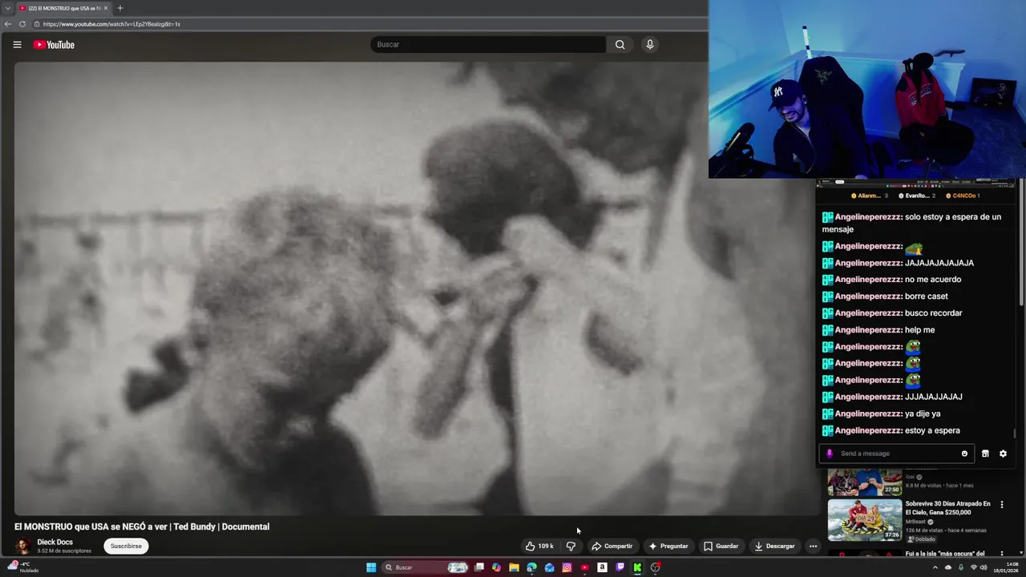The width and height of the screenshot is (1026, 577).
Task: Like the video showing 109 k
Action: coord(539,547)
